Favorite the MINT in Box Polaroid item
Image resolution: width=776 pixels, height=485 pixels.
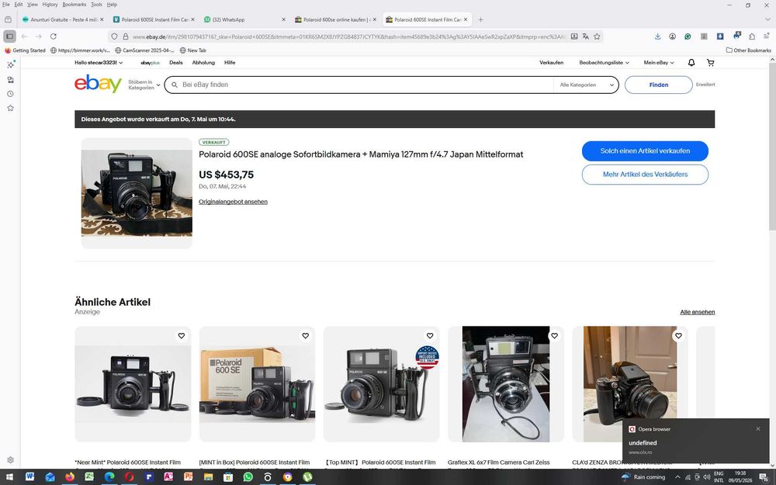click(x=305, y=335)
